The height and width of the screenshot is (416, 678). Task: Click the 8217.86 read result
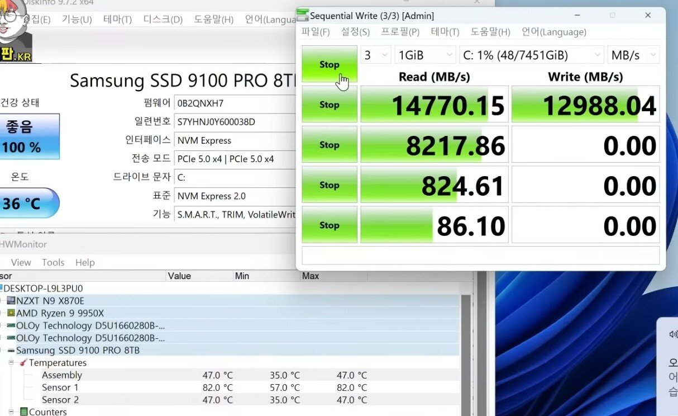pos(435,144)
